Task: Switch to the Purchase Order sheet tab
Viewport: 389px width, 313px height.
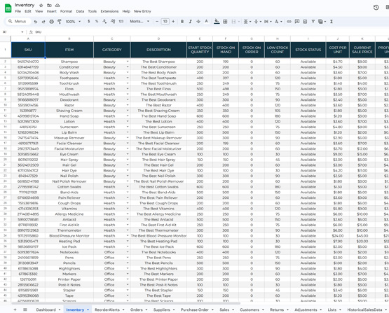Action: pos(195,309)
